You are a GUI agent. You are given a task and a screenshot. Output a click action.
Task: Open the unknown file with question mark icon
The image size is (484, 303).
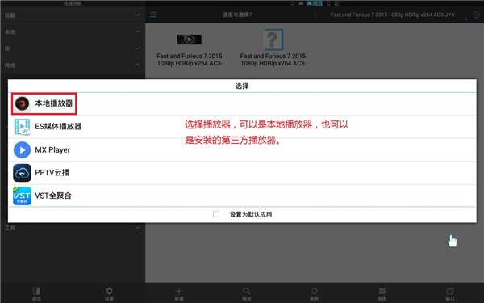273,40
